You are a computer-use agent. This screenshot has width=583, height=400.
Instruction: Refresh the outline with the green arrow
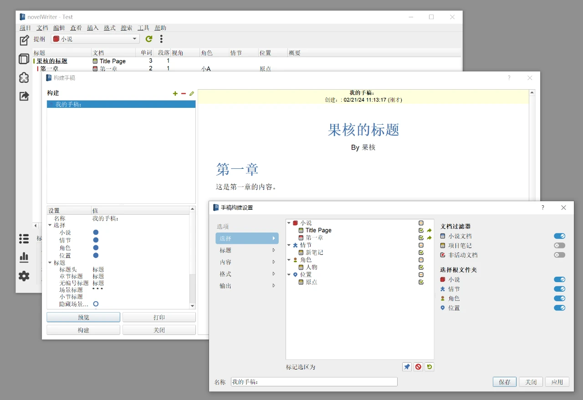point(149,39)
